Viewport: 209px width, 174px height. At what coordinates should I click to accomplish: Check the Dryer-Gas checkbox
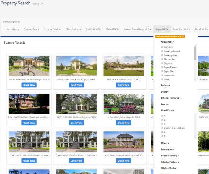pos(162,71)
